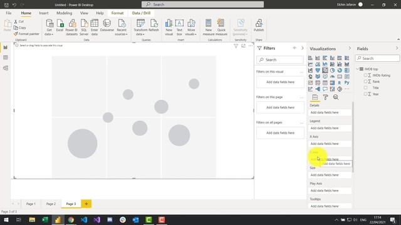Image resolution: width=401 pixels, height=225 pixels.
Task: Open the File menu
Action: pyautogui.click(x=8, y=13)
